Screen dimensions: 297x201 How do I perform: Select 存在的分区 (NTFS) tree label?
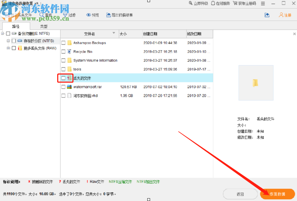click(x=39, y=41)
